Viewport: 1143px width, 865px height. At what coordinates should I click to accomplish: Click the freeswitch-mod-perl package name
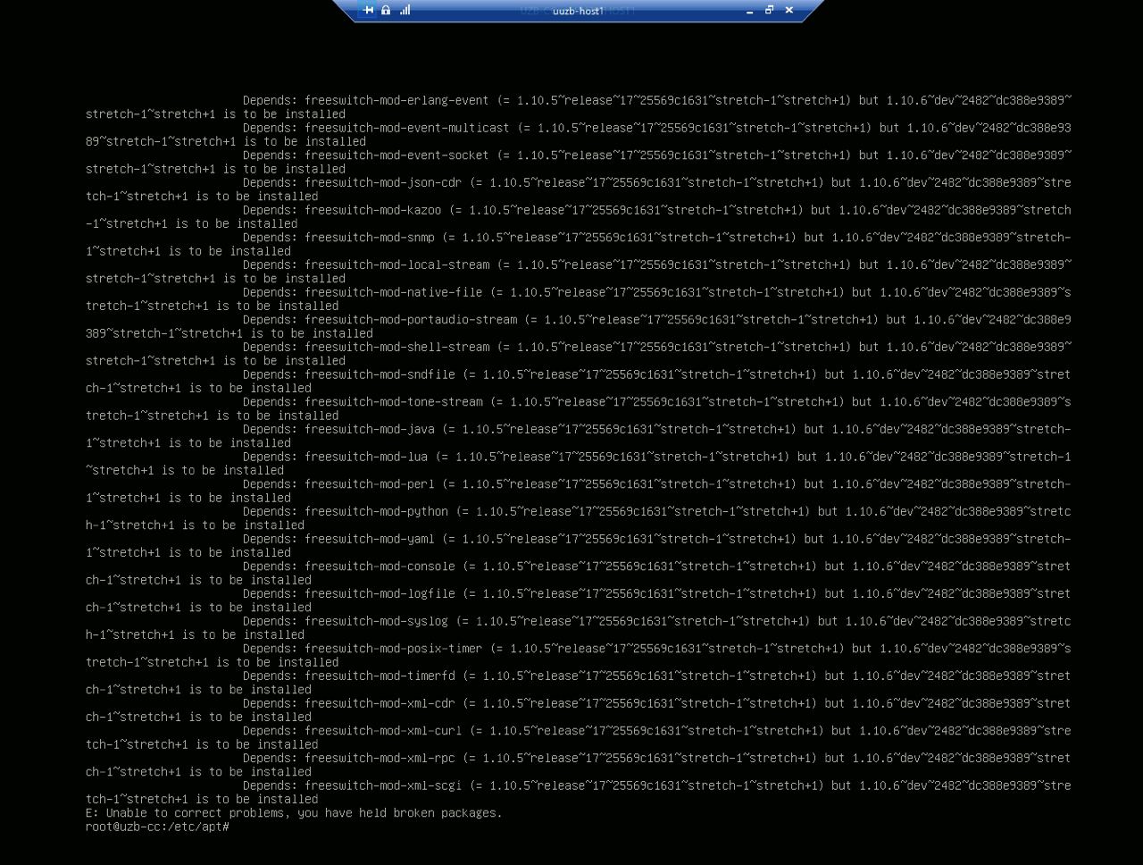tap(370, 484)
